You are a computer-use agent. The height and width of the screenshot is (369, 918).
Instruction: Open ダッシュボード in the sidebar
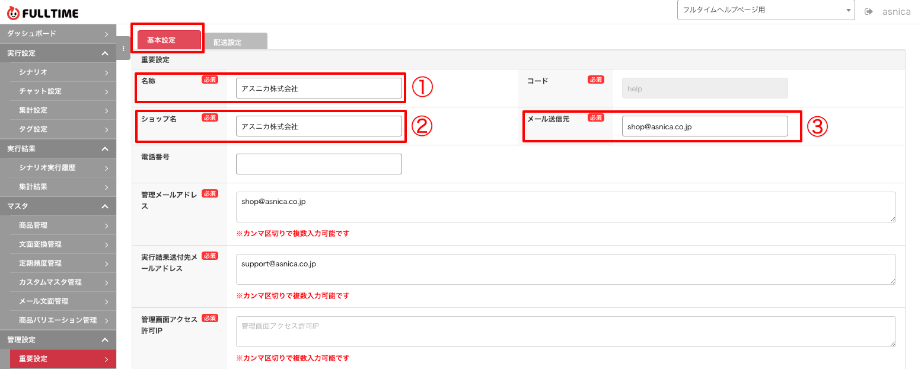pos(58,34)
